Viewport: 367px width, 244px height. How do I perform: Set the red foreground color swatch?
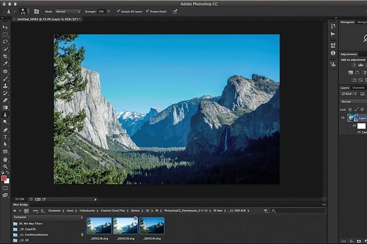[x=4, y=179]
